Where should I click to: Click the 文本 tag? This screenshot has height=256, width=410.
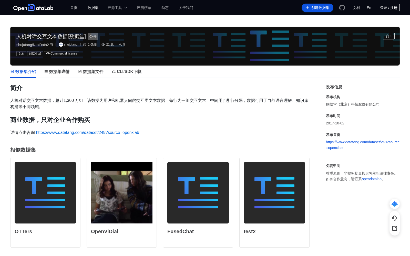tap(21, 54)
